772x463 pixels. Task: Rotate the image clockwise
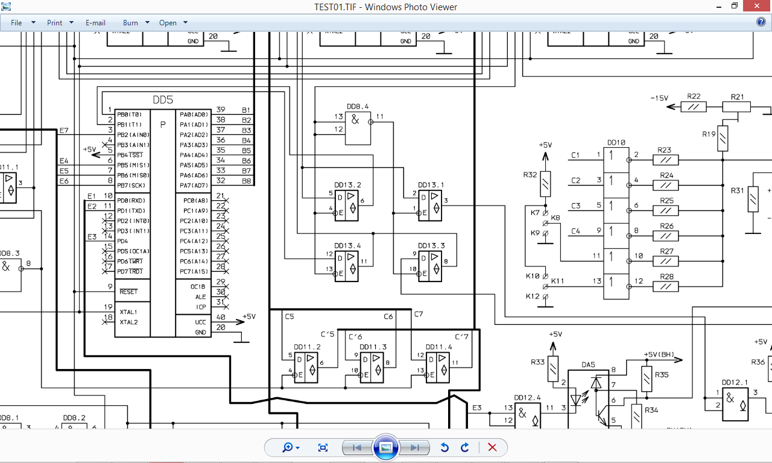click(x=465, y=447)
